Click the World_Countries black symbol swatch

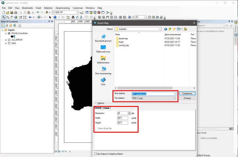(12, 36)
